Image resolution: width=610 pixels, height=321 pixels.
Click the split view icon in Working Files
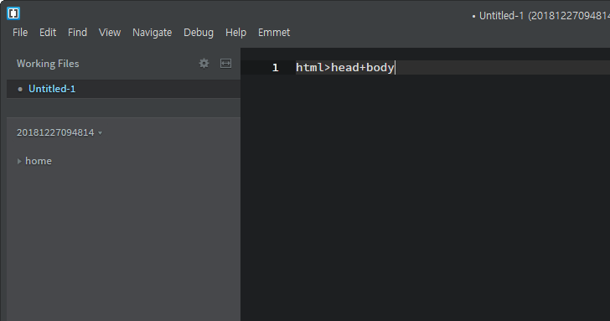pyautogui.click(x=225, y=64)
